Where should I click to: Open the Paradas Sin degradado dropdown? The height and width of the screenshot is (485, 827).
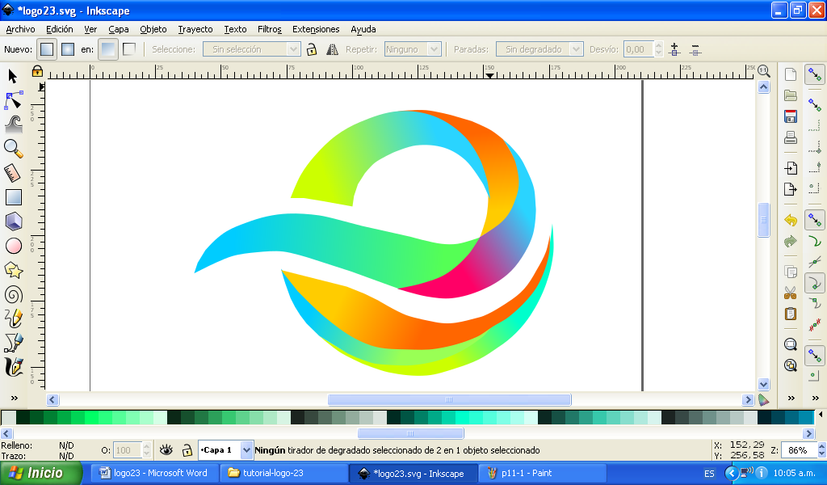(539, 49)
